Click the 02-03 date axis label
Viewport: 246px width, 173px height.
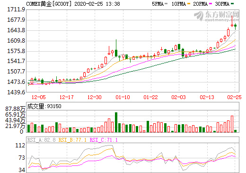[x=179, y=97]
